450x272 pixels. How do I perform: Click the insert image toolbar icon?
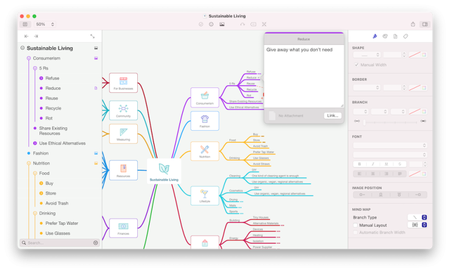coord(222,24)
